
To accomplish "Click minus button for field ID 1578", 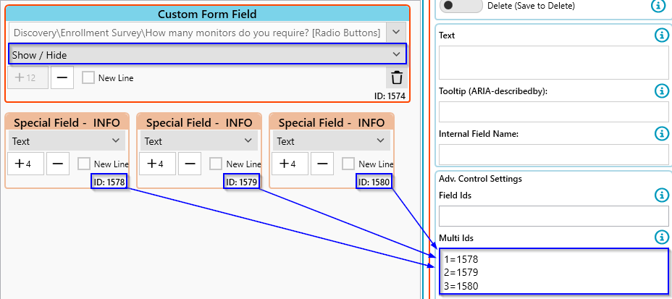I will [58, 164].
